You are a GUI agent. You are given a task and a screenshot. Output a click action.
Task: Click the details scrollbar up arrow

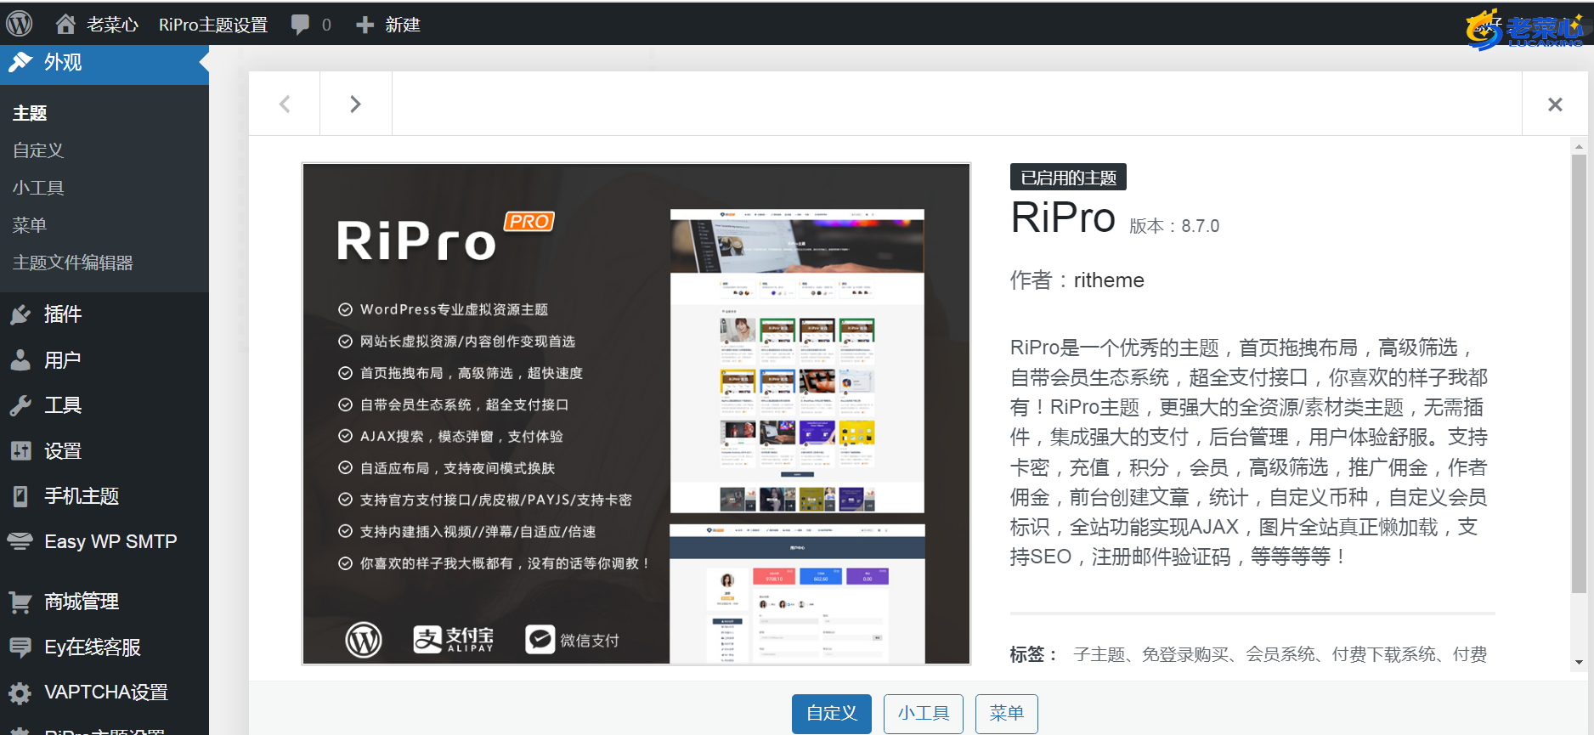coord(1579,147)
